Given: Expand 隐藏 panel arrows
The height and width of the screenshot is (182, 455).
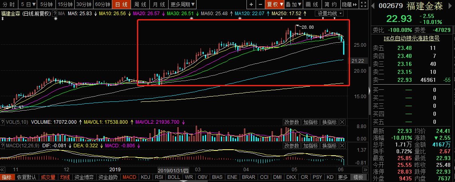Looking at the screenshot, I should [349, 4].
